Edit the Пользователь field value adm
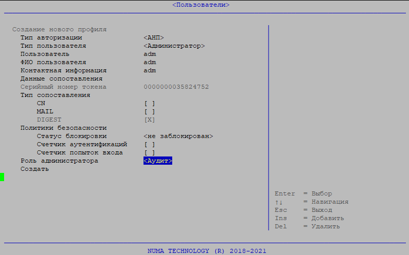The image size is (409, 255). (150, 54)
